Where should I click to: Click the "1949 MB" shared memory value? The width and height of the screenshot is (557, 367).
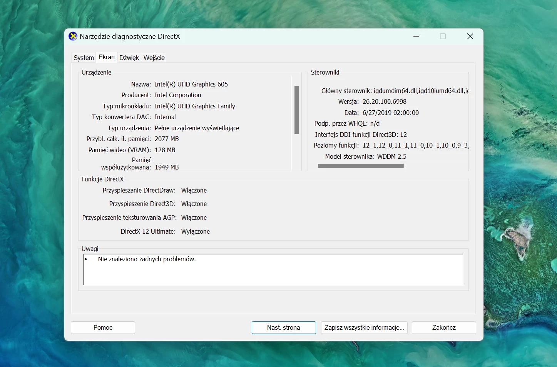(167, 167)
